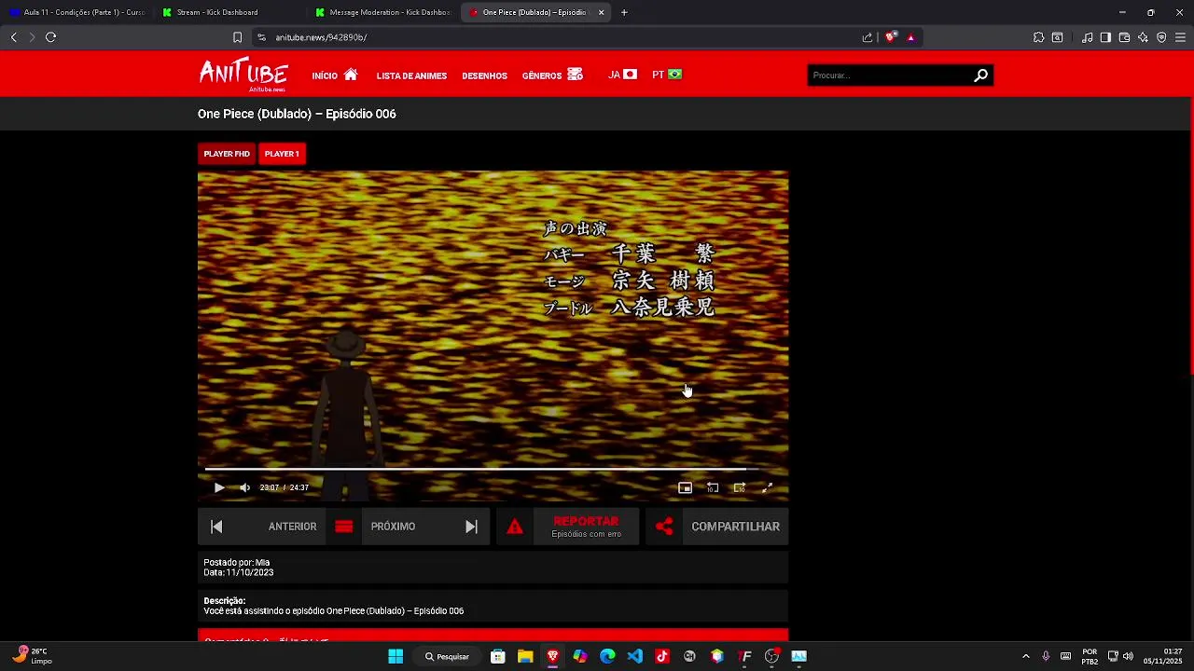
Task: Open a new browser tab
Action: coord(624,12)
